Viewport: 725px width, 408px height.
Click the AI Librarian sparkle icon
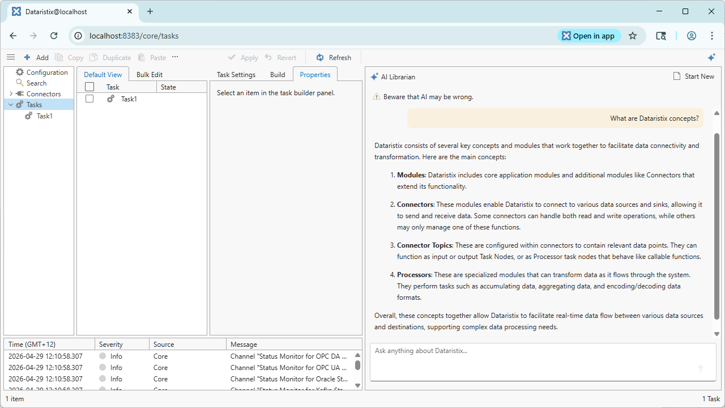(x=374, y=77)
